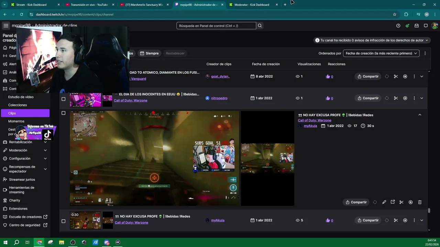Reload the page in Chrome
Screen dimensions: 440x247
(22, 14)
